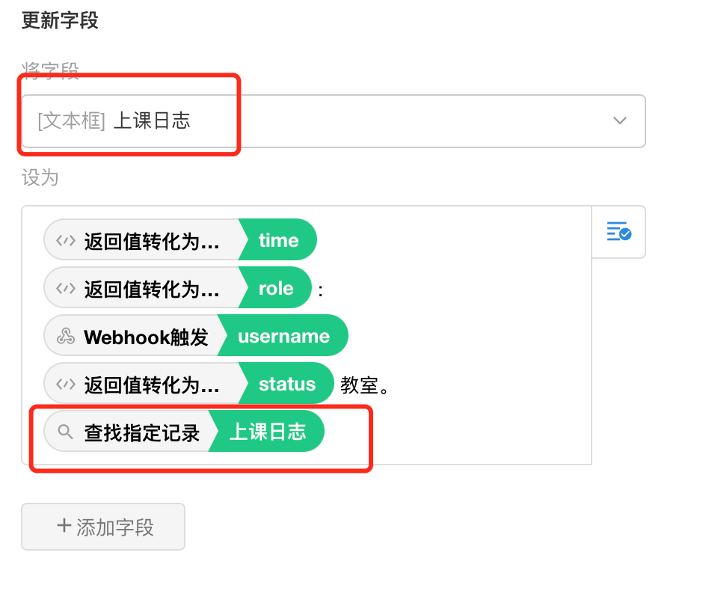This screenshot has height=591, width=703.
Task: Click the code icon on the time chip
Action: tap(67, 239)
